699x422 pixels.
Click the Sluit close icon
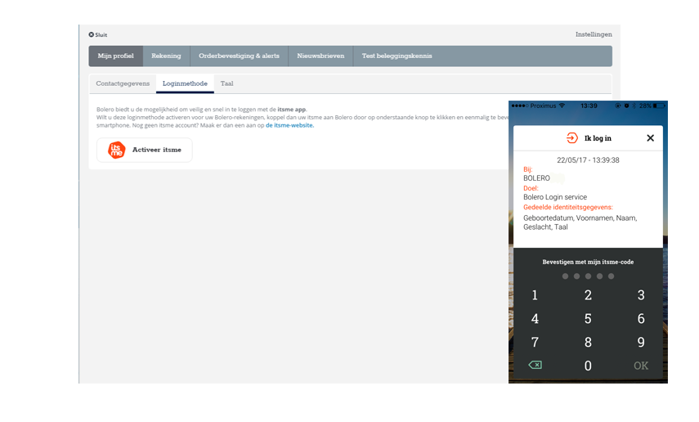(92, 35)
